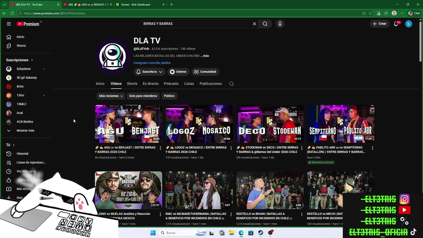Open Copilot Chat in the browser toolbar
The image size is (423, 238).
pyautogui.click(x=413, y=13)
